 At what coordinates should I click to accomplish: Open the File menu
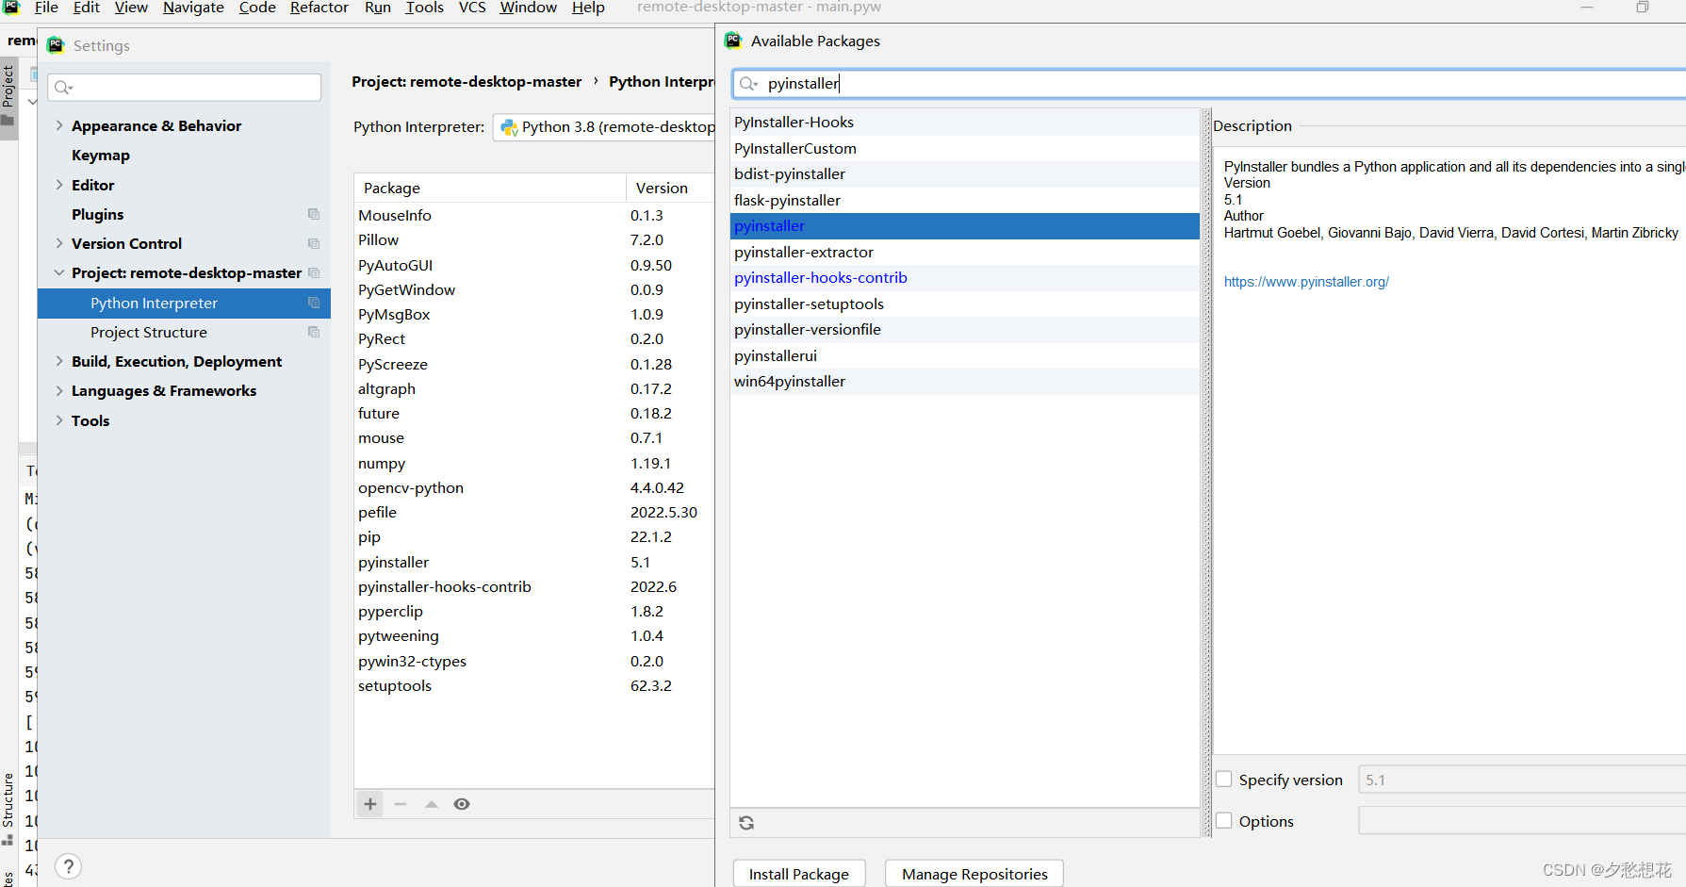click(x=46, y=8)
